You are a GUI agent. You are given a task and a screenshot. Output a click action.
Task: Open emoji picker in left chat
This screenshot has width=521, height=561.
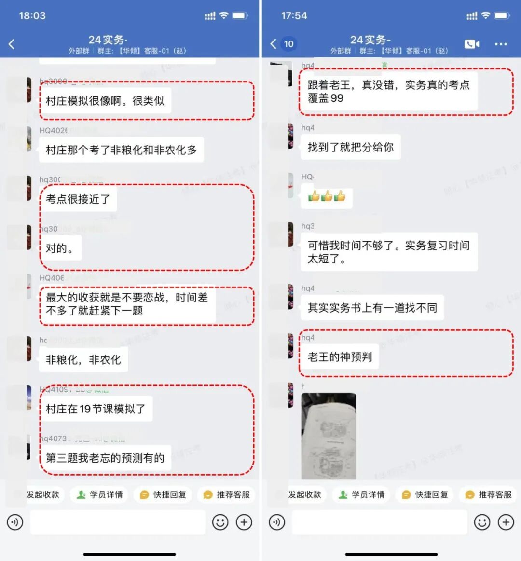[x=220, y=522]
